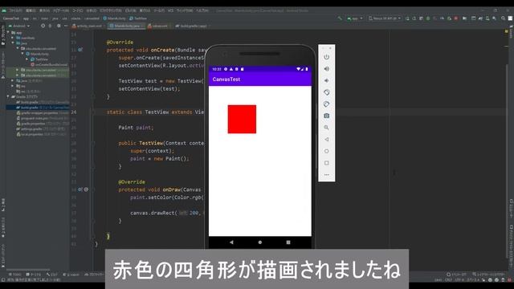Click the red square on phone screen
The height and width of the screenshot is (289, 514).
coord(242,120)
